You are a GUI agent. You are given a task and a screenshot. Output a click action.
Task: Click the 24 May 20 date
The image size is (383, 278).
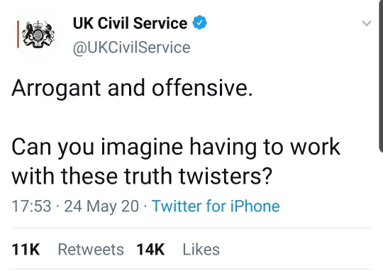[x=101, y=206]
